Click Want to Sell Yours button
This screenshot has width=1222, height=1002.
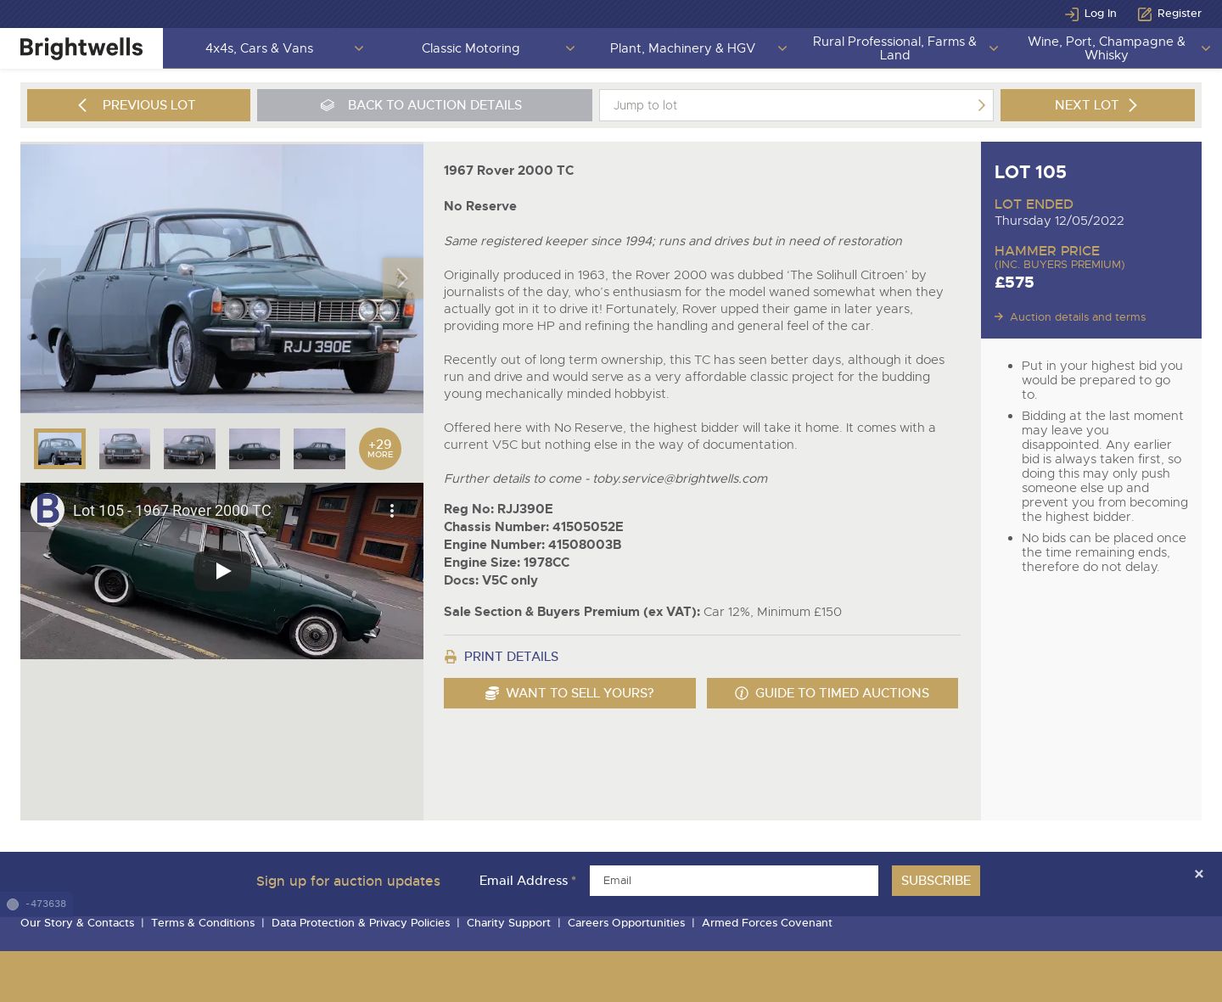tap(569, 693)
